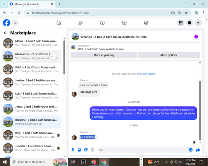Open the Windows notification center

tap(201, 162)
